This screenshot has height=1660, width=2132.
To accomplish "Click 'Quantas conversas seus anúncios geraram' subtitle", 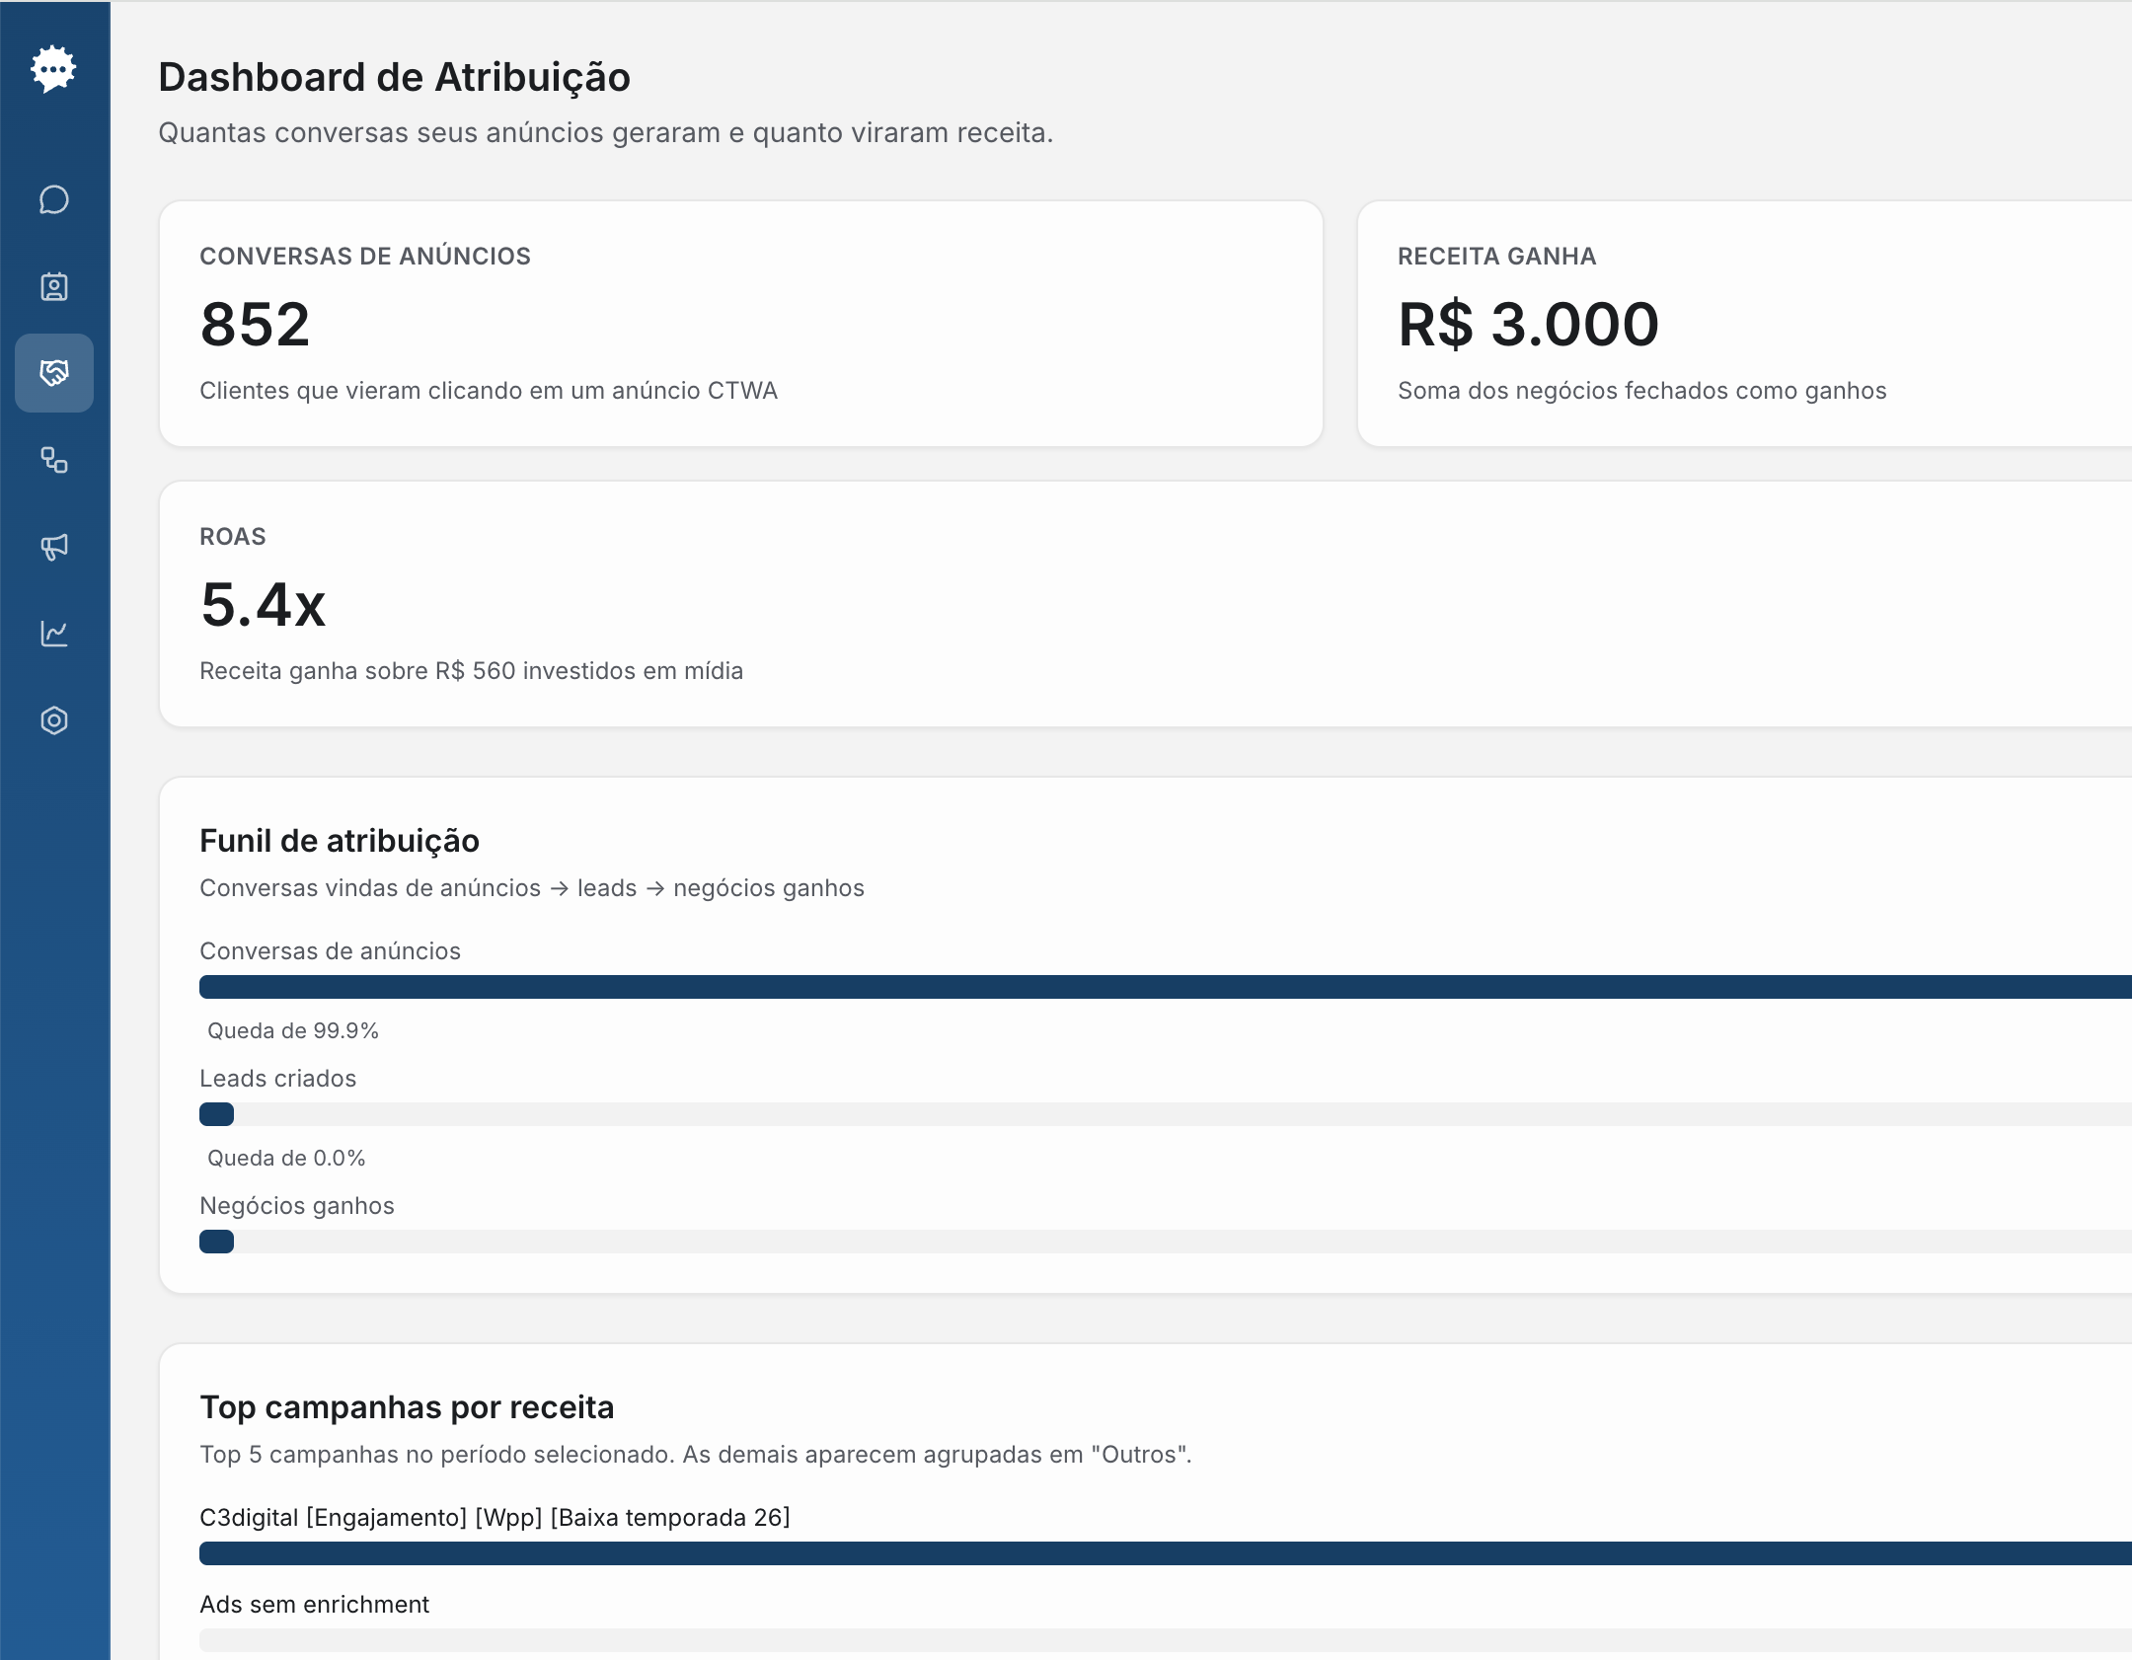I will tap(605, 132).
